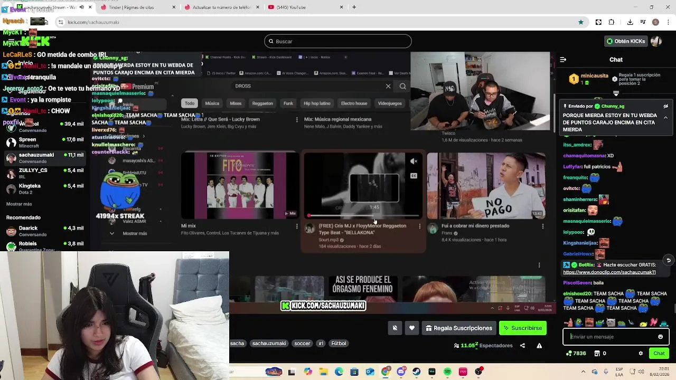Clear the DROSS search with X icon
The width and height of the screenshot is (676, 380).
click(388, 86)
